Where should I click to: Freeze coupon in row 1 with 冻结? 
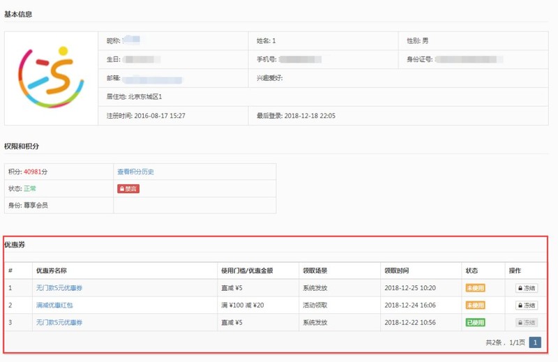[527, 287]
